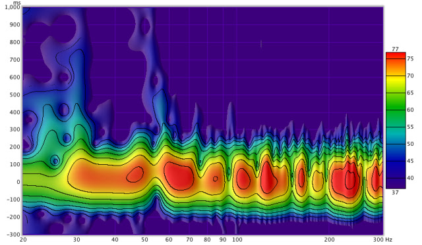
Task: Click the 77 maximum value above color scale
Action: 395,49
